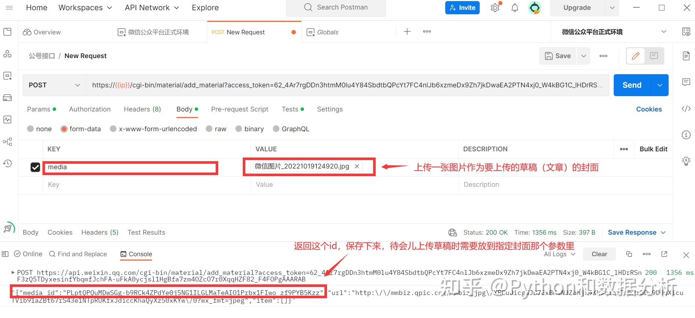Open request more-actions ellipsis next to Save

click(603, 56)
